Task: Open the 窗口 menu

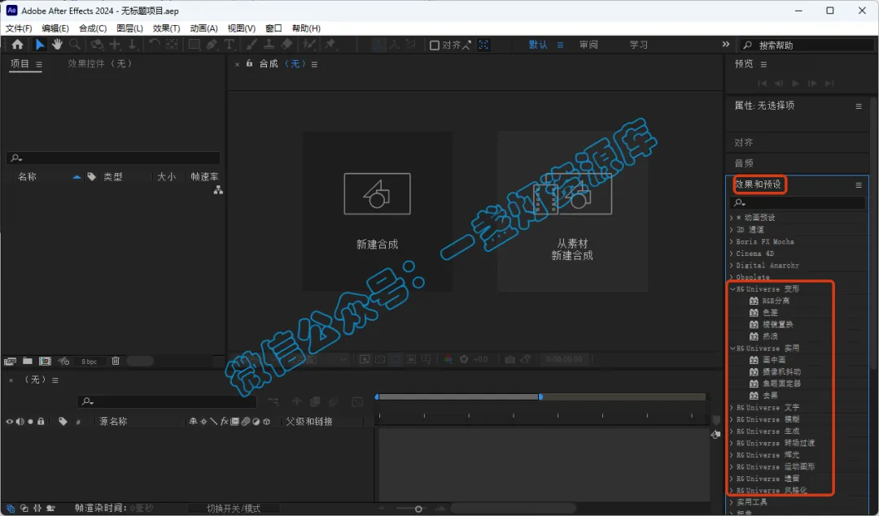Action: [x=273, y=28]
